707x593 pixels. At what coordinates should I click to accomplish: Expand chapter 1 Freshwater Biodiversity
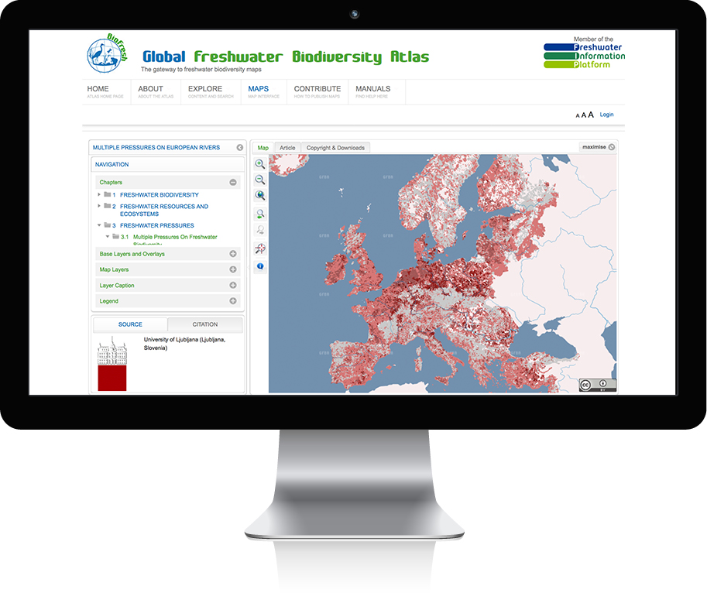(99, 194)
